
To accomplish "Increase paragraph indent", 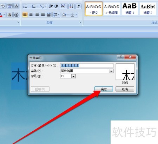I will pos(56,6).
